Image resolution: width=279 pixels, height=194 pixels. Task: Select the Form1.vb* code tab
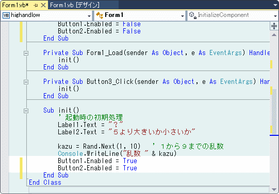click(15, 5)
